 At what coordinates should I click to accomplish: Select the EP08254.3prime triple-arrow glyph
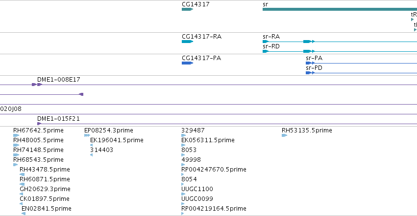(x=87, y=135)
